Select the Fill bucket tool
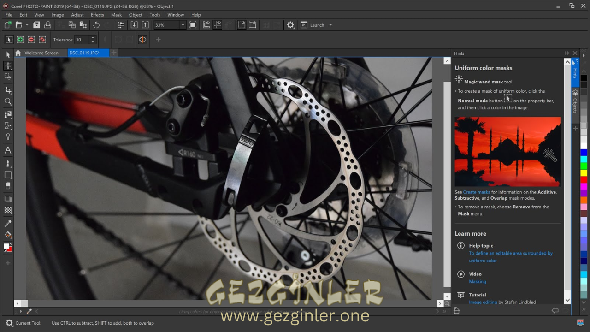 click(x=8, y=235)
